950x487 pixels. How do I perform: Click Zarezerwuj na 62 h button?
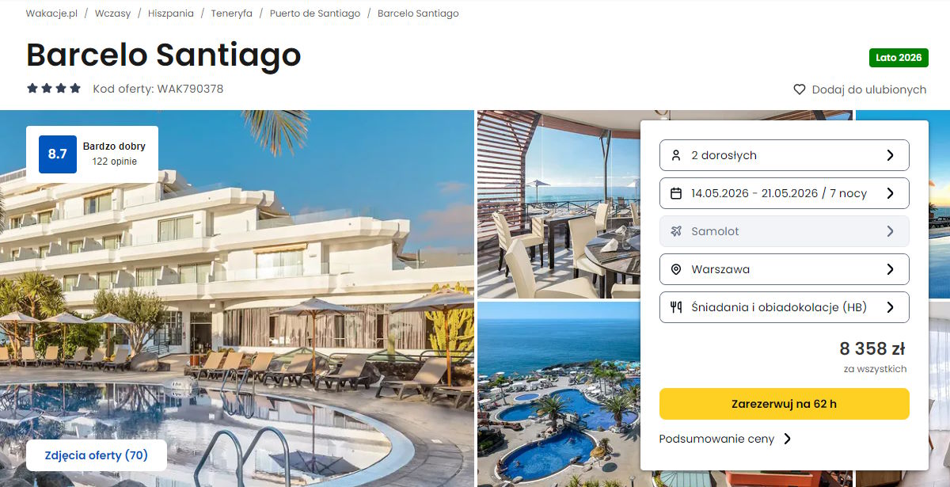(784, 404)
